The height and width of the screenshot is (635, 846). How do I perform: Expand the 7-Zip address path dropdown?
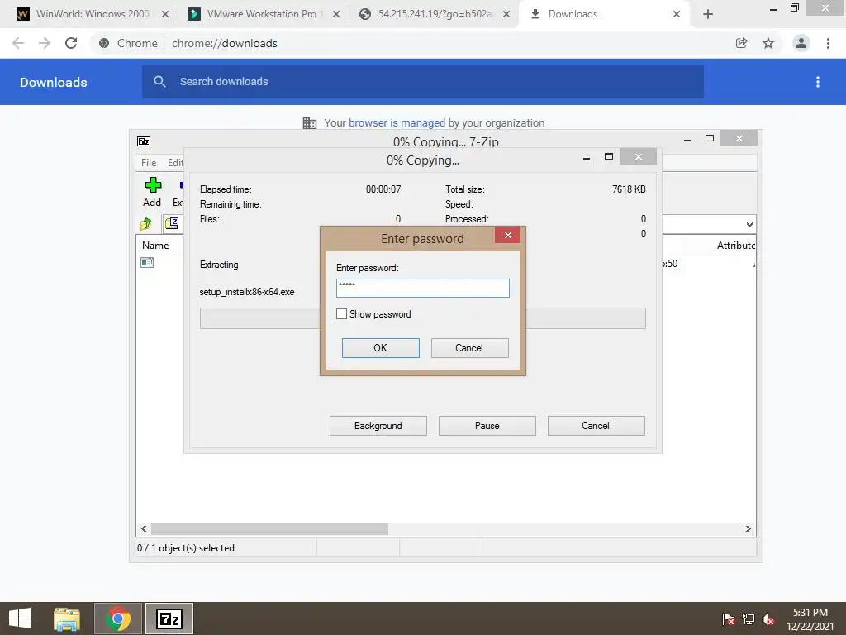[749, 225]
